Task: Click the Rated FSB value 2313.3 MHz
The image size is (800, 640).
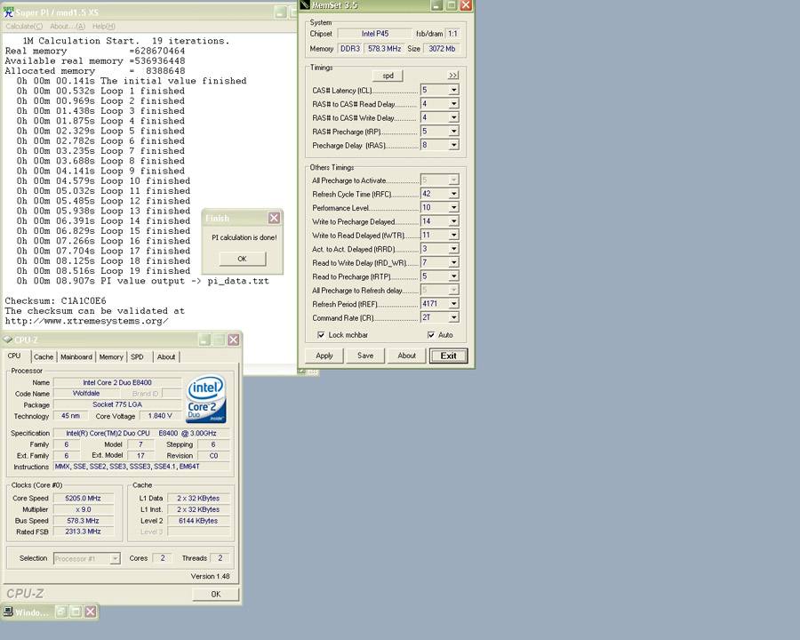Action: 84,532
